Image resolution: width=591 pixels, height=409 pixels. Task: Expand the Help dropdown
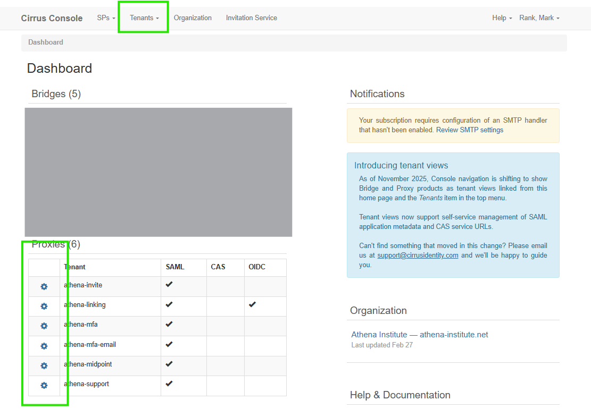click(x=502, y=18)
